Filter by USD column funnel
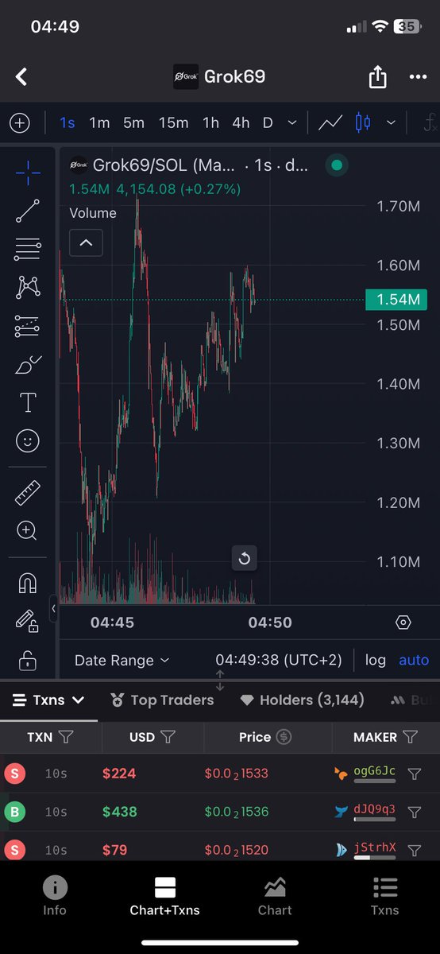The width and height of the screenshot is (440, 954). [x=168, y=738]
